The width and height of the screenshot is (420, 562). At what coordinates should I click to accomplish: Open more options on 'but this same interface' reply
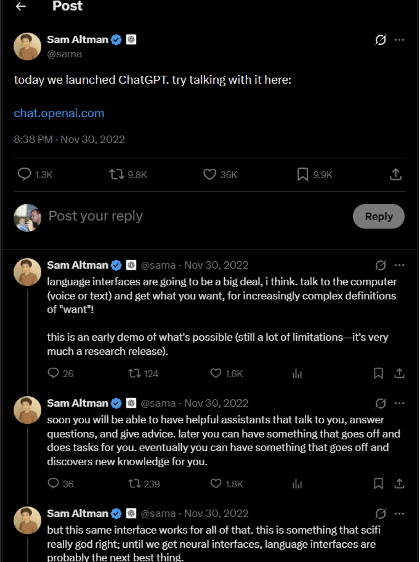pyautogui.click(x=399, y=514)
